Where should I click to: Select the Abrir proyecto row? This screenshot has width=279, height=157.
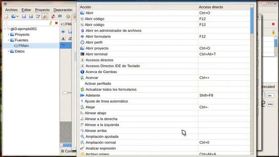coord(165,48)
